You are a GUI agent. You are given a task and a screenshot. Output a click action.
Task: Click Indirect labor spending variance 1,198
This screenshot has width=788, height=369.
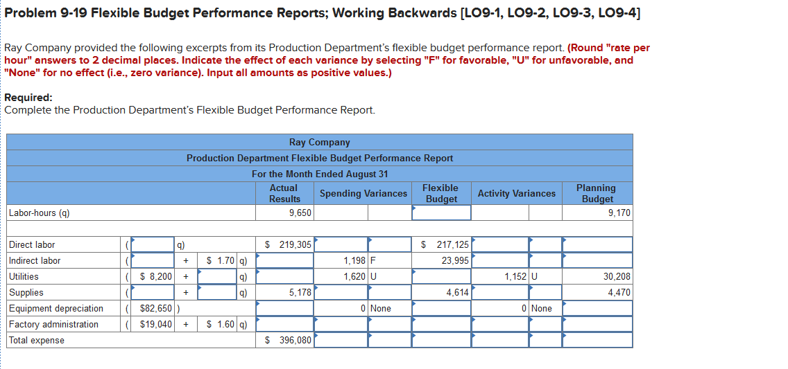pyautogui.click(x=354, y=260)
